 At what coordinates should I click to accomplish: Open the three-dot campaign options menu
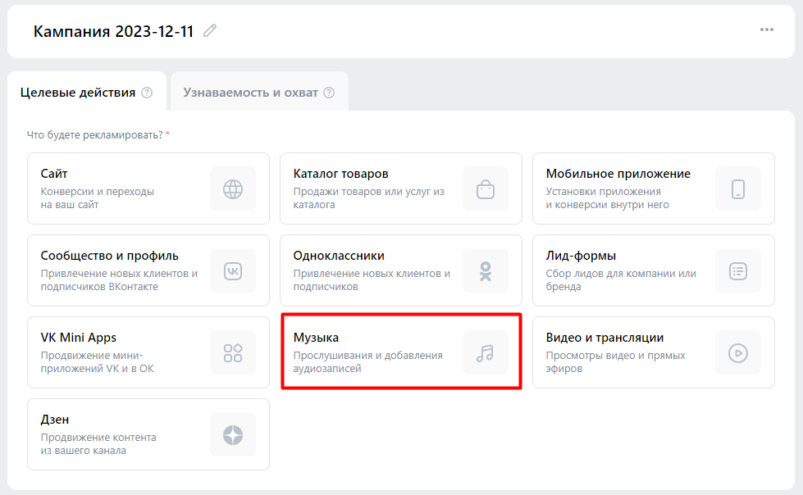tap(767, 30)
